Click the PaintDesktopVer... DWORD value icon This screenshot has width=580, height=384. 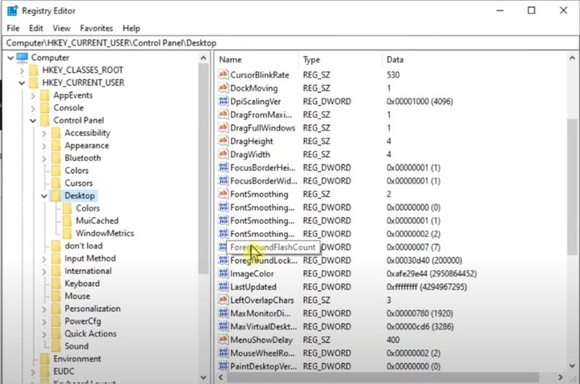tap(223, 367)
